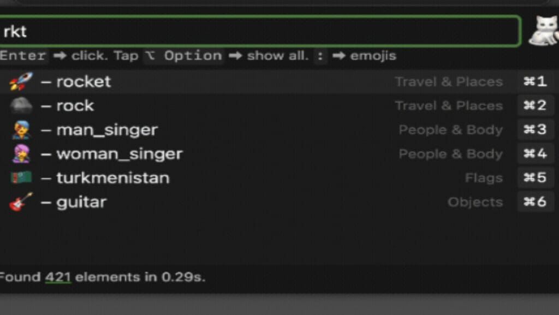Select the rocket emoji icon
Screen dimensions: 559x315
tap(21, 81)
